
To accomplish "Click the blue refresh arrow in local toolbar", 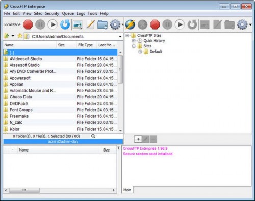I will [65, 24].
